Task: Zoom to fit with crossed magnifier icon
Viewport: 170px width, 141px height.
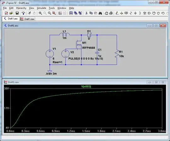Action: (x=54, y=13)
